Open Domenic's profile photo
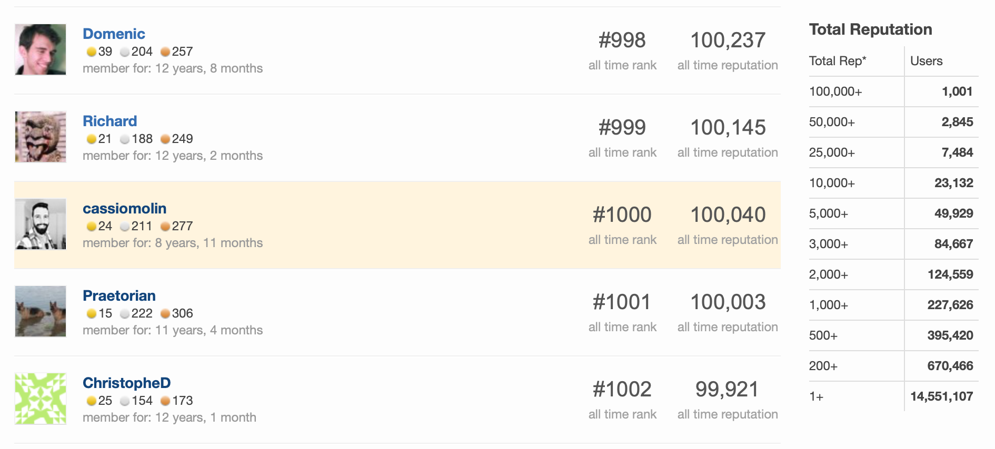 (x=41, y=49)
